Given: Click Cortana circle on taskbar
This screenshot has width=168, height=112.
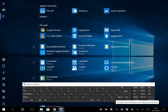Looking at the screenshot, I should click(22, 109).
